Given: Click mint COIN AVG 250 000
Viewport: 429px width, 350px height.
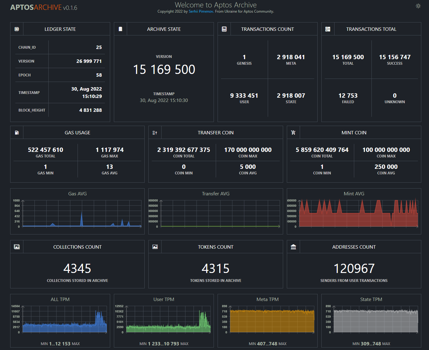Looking at the screenshot, I should (x=386, y=167).
